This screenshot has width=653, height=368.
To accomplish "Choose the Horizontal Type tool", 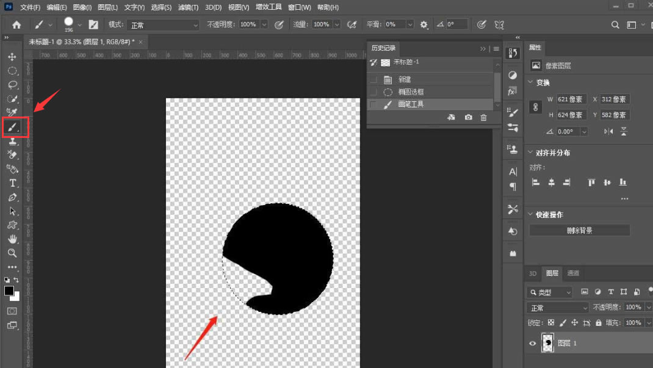I will coord(12,183).
